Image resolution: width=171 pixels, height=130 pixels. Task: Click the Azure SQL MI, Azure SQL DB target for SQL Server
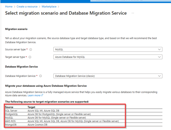pyautogui.click(x=44, y=111)
